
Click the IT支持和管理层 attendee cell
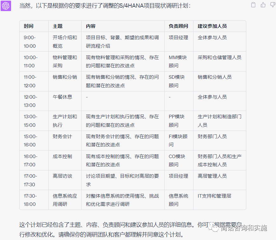click(x=214, y=196)
